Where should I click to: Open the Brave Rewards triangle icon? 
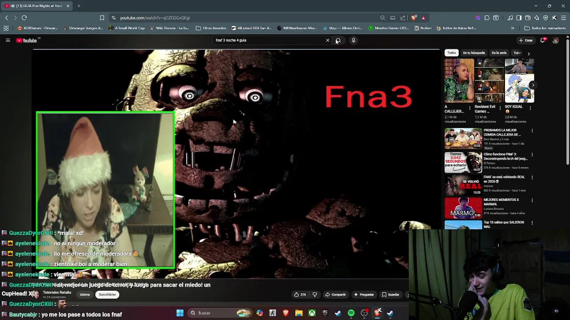point(423,18)
